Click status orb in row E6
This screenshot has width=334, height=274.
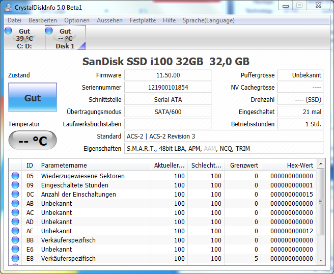[x=15, y=249]
